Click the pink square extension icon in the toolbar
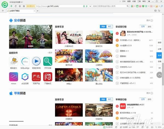 (140, 6)
